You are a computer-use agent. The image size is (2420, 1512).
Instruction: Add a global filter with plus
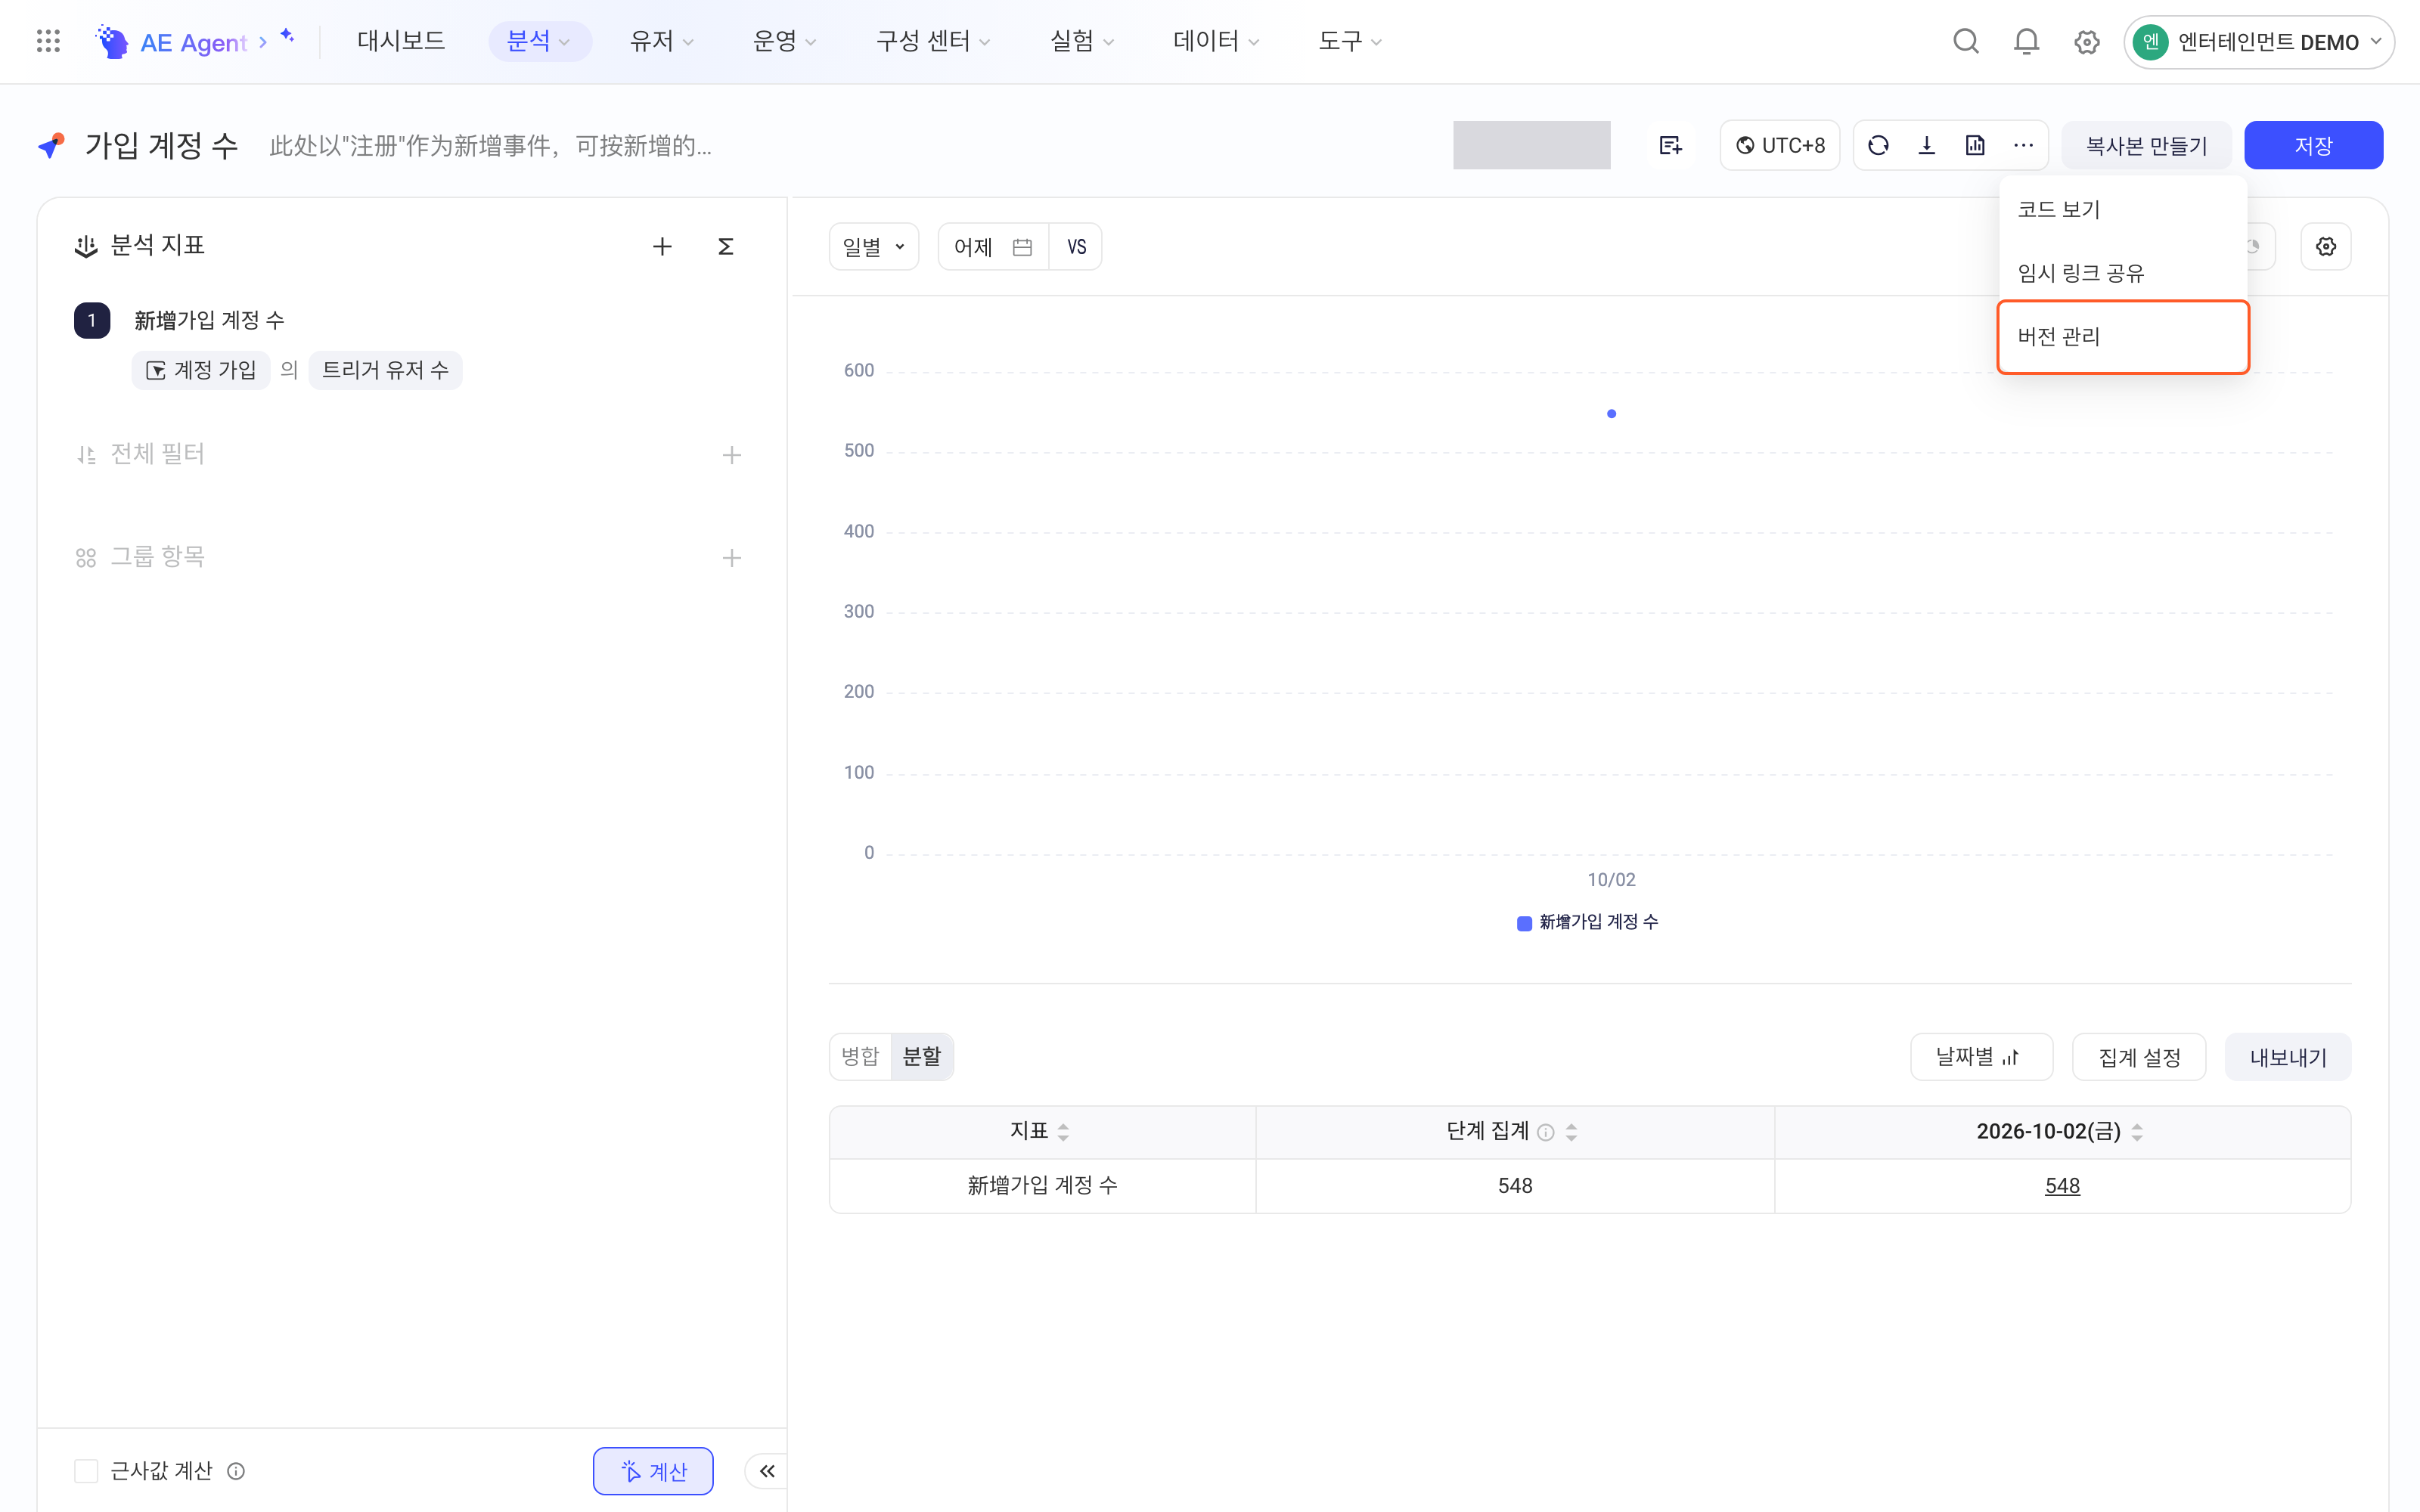(x=732, y=455)
